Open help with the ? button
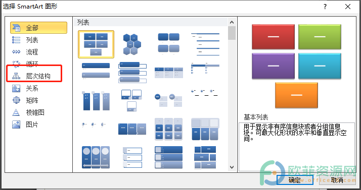Screen dimensions: 361x190 (x=325, y=7)
